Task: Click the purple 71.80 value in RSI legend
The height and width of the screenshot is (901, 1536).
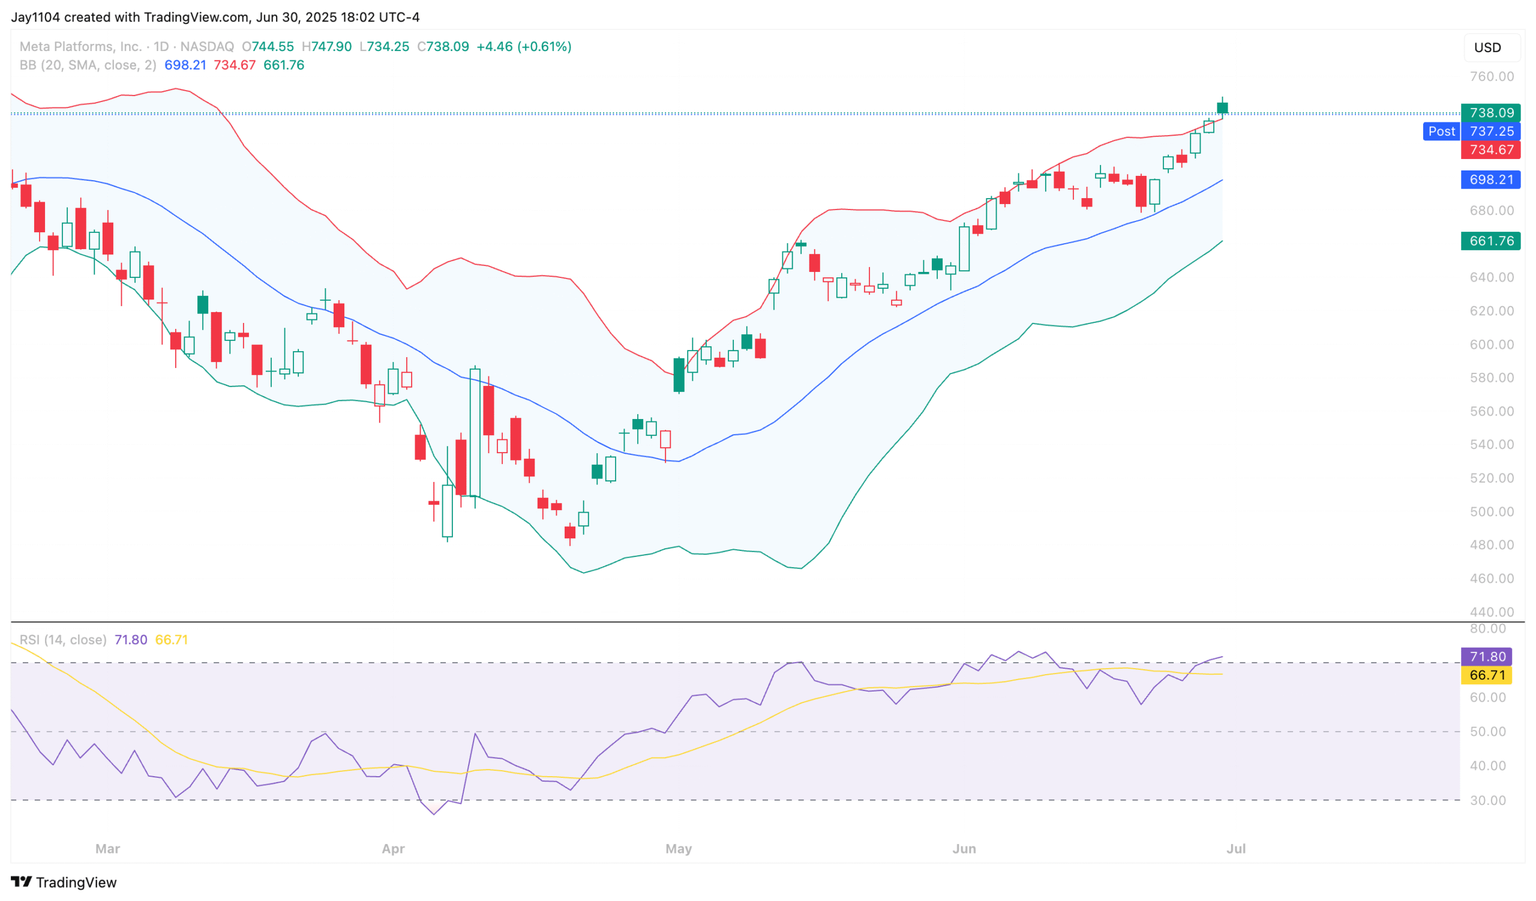Action: [131, 640]
